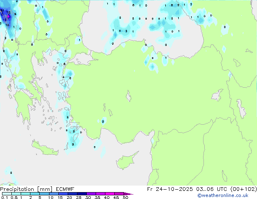Click the 0.1–0.5 mm legend color swatch
257x199 pixels.
[x=7, y=194]
